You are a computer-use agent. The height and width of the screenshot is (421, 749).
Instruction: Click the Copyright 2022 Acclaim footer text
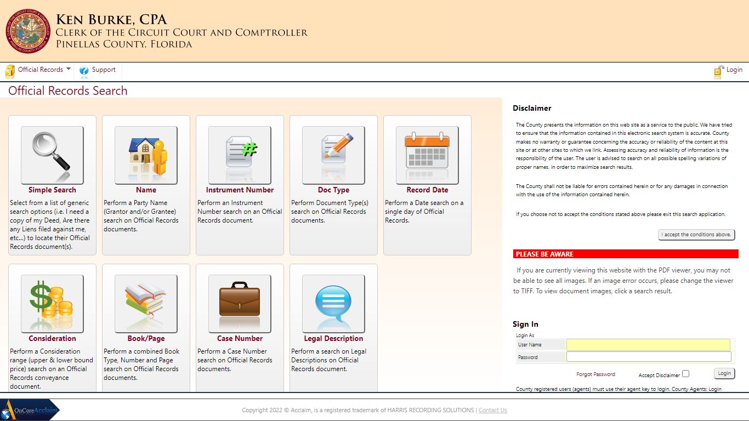click(359, 410)
